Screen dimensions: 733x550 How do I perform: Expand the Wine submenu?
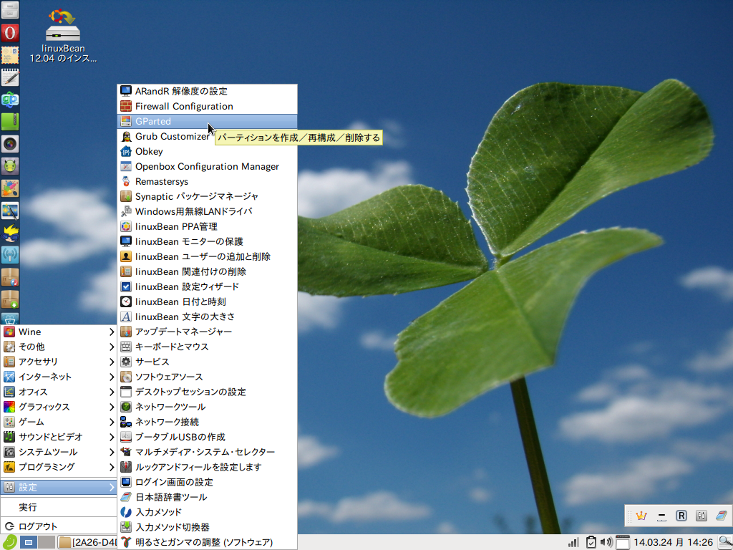(59, 332)
